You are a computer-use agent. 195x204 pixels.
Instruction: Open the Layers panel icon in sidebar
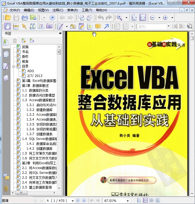[x=6, y=78]
